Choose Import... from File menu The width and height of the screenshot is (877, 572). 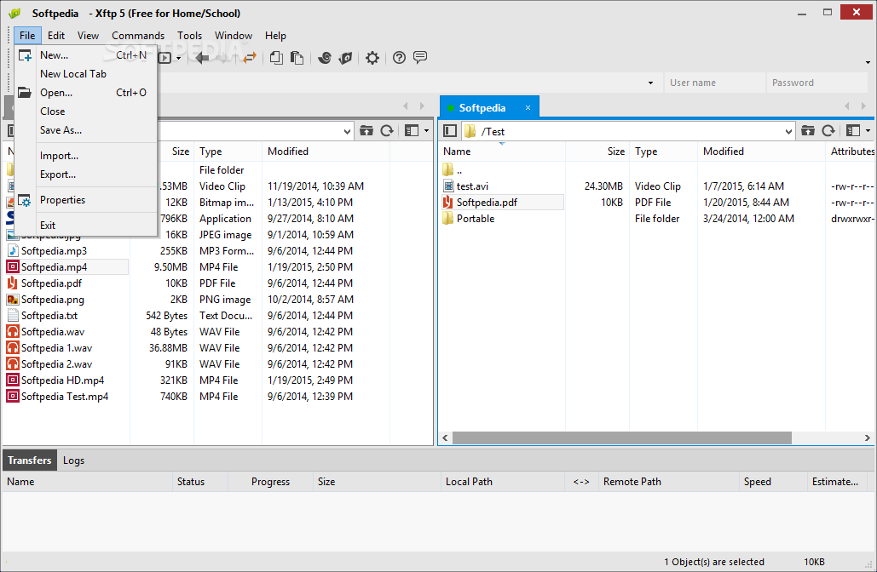(85, 156)
